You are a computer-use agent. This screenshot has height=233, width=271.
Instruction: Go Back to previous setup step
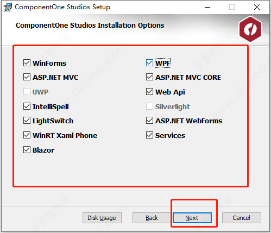(x=152, y=218)
